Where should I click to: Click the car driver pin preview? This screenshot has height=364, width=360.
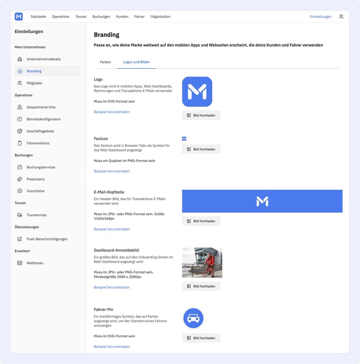point(193,318)
